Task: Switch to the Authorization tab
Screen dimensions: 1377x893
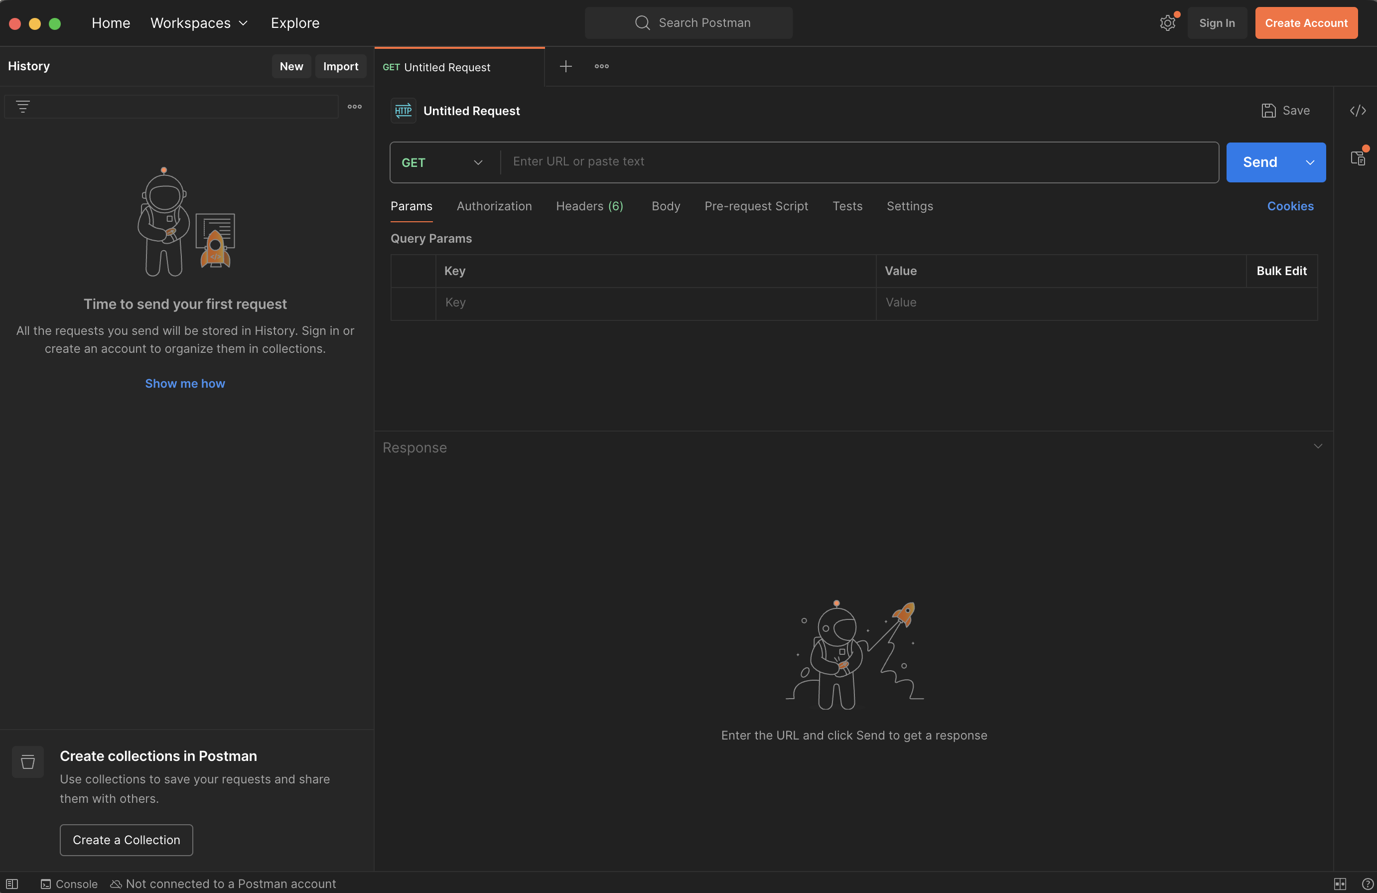Action: (x=494, y=206)
